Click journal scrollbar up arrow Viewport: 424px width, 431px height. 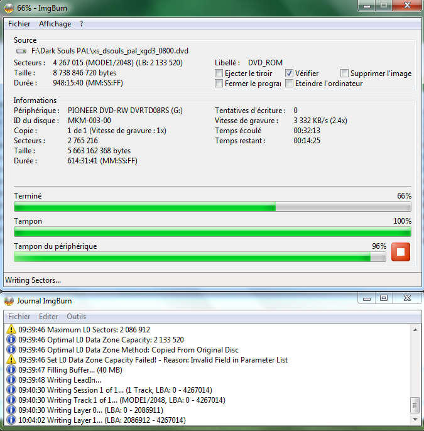coord(415,330)
